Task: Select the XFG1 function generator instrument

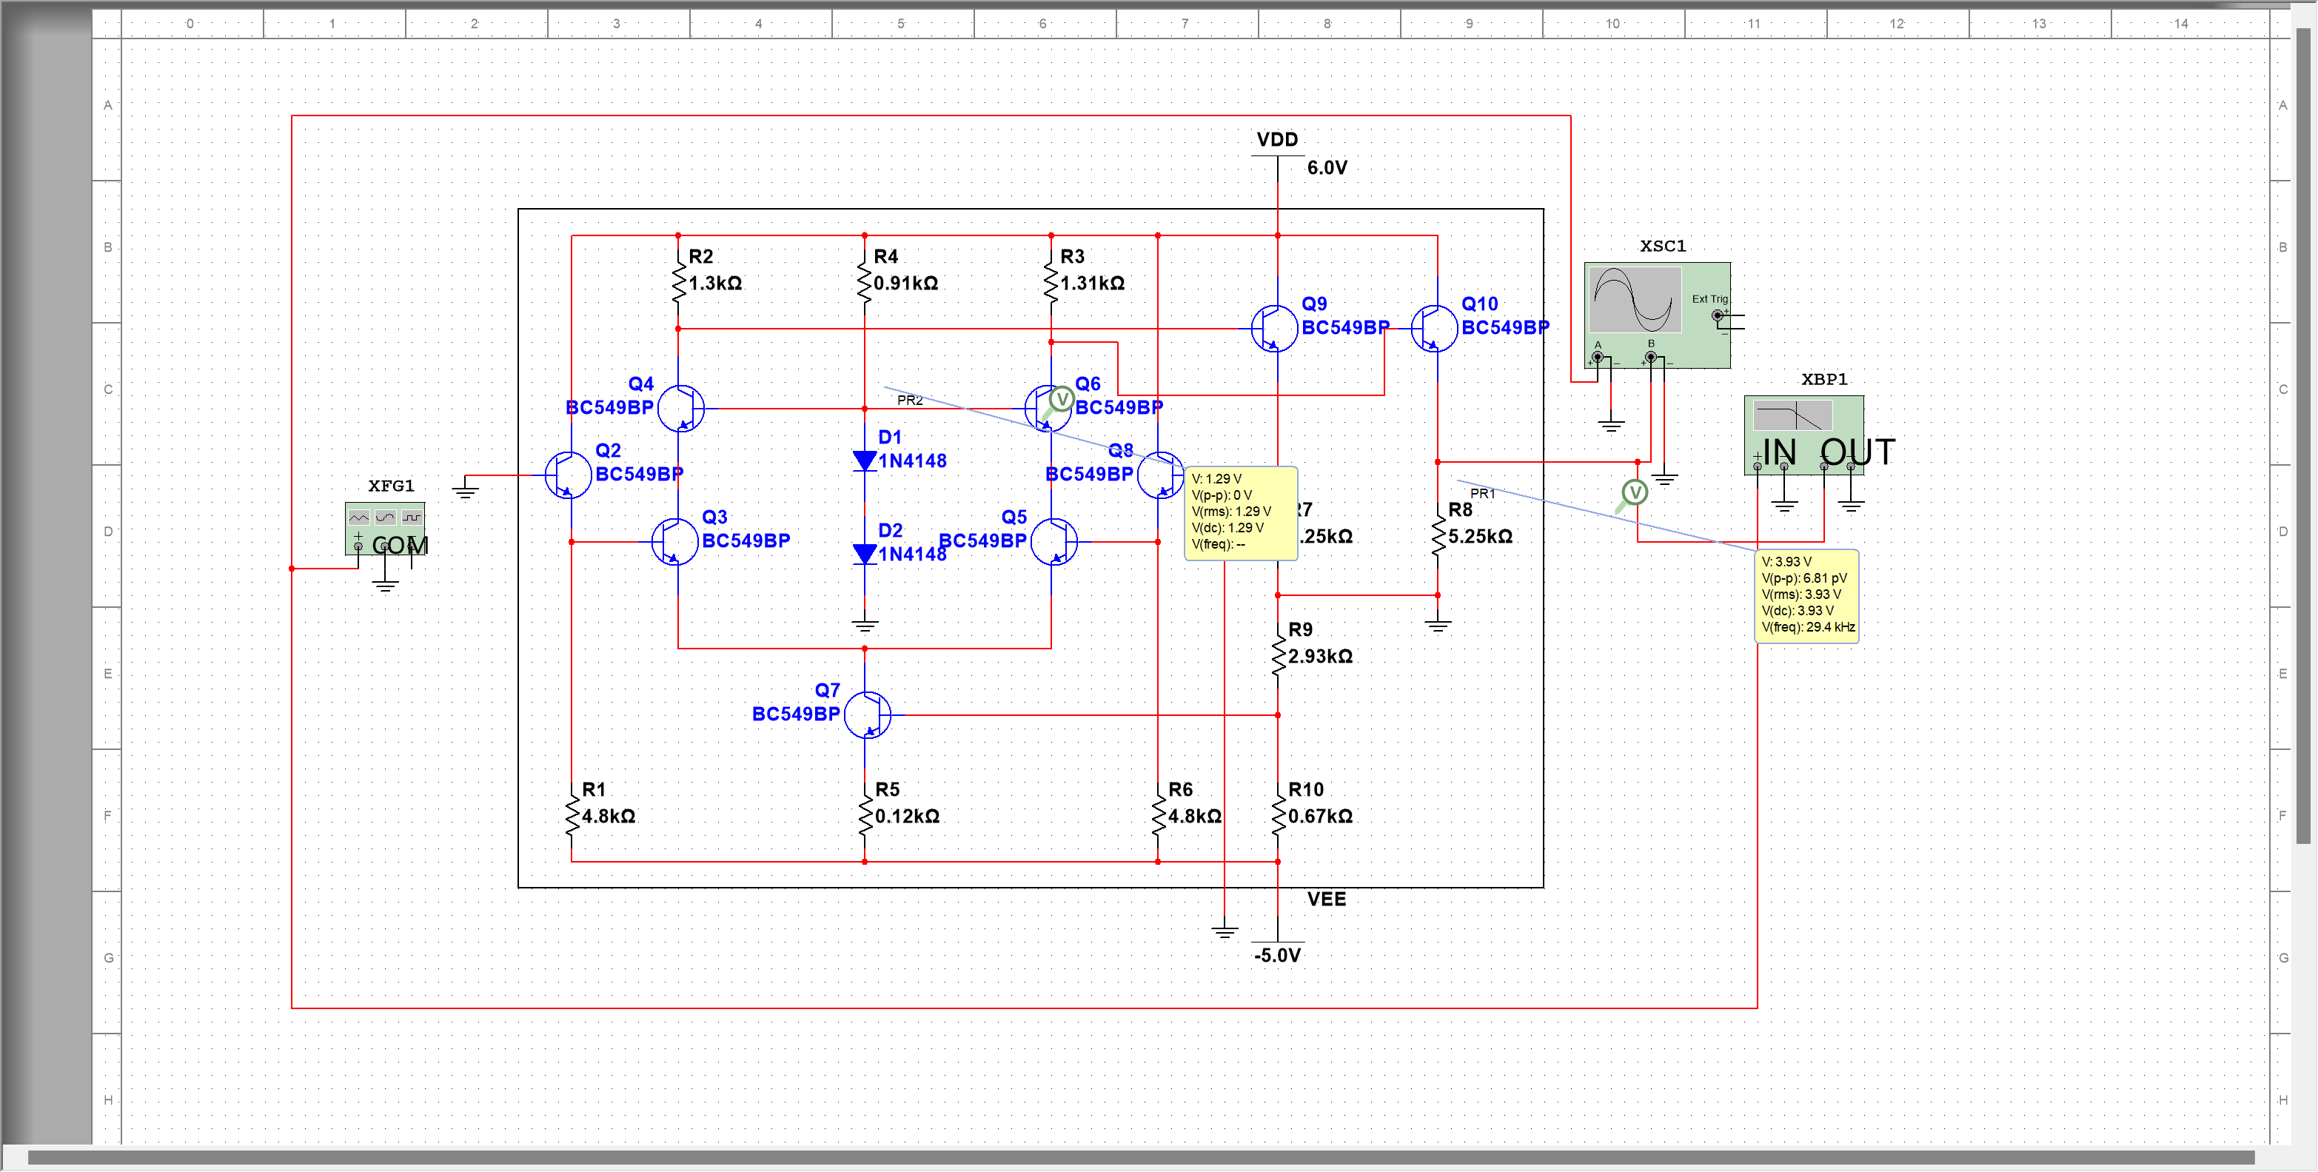Action: click(x=384, y=529)
